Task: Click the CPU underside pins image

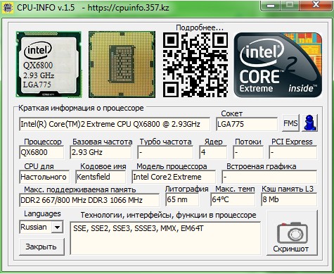Action: pos(122,64)
